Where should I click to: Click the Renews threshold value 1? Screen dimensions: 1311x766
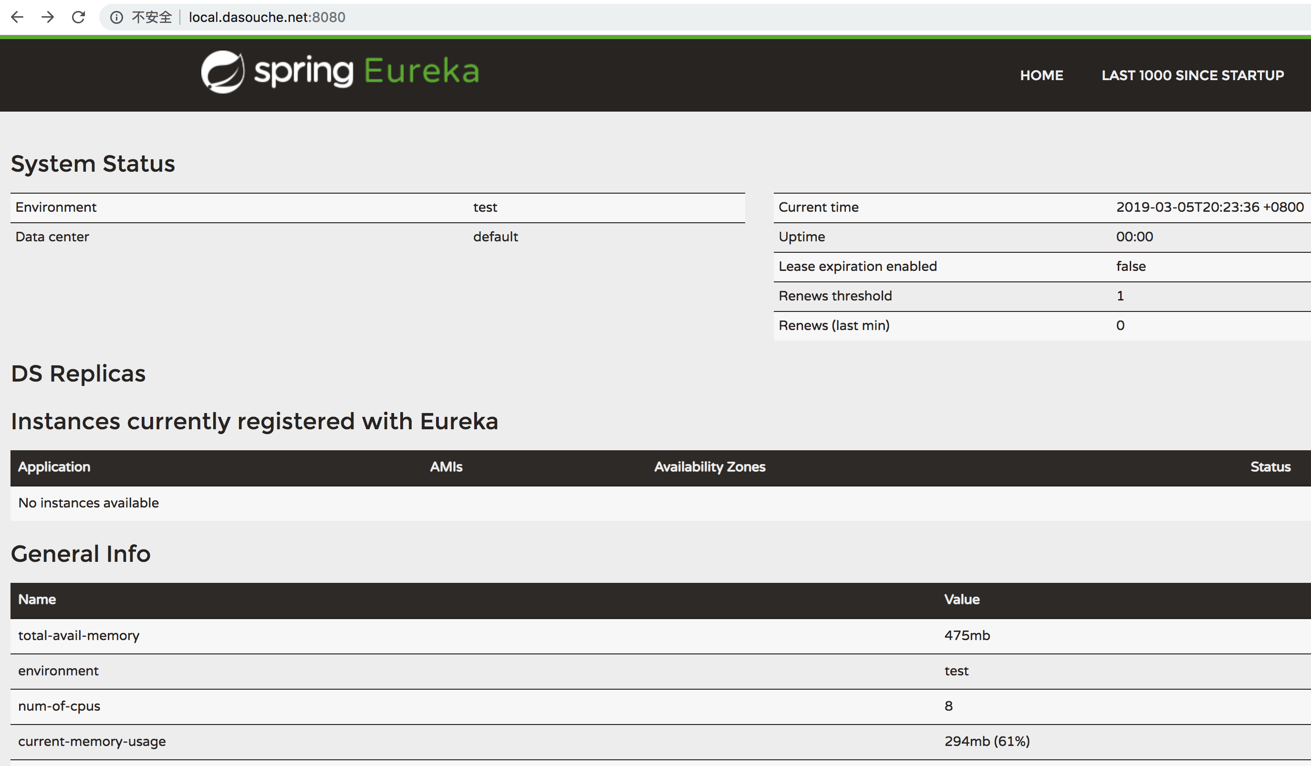point(1120,296)
